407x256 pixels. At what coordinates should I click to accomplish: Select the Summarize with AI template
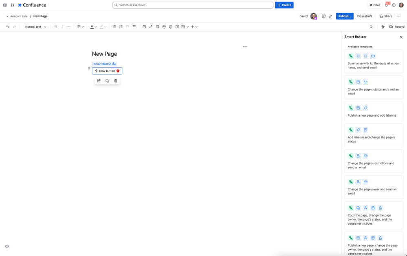click(x=374, y=61)
